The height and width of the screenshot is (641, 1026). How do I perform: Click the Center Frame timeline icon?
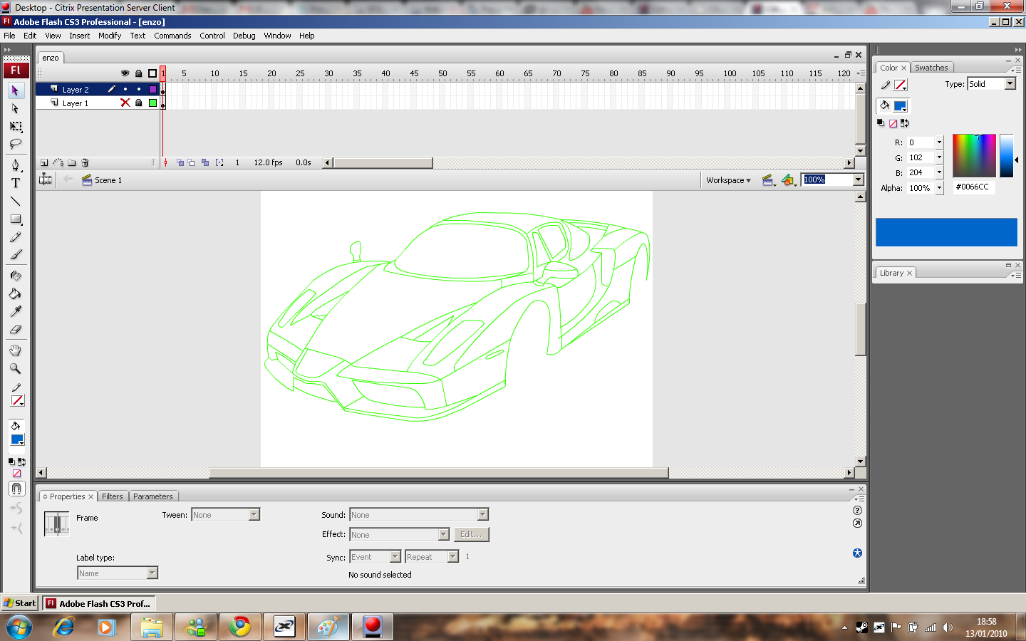(166, 162)
